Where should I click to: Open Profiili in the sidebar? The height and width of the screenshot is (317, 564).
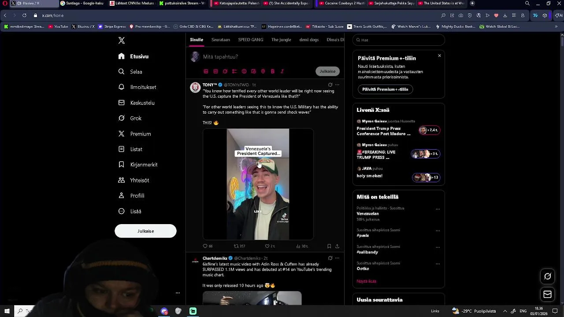(x=131, y=195)
